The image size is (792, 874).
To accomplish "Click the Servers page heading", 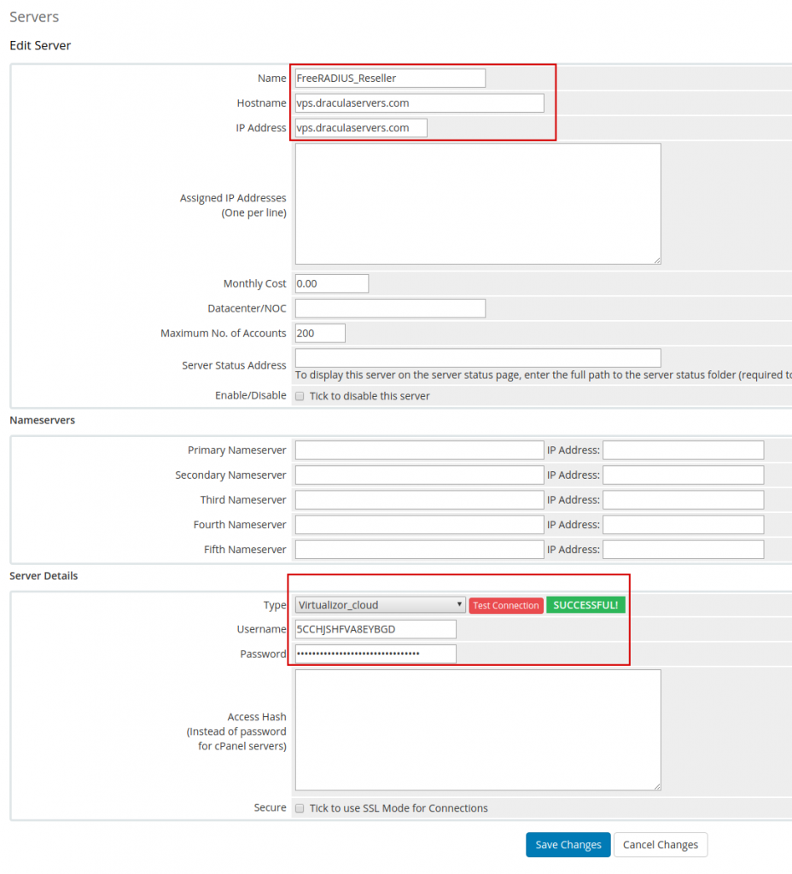I will 34,17.
